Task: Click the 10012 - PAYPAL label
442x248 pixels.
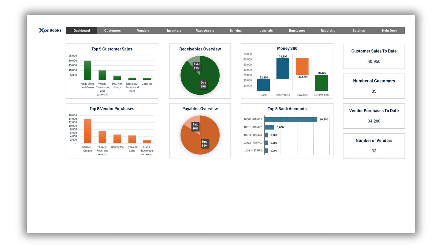Action: 253,143
